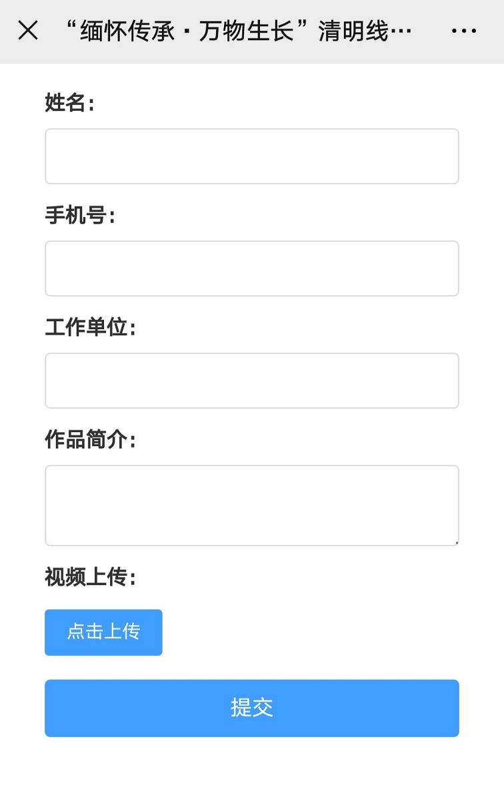Focus the 姓名 text input box
Viewport: 504px width, 802px height.
pyautogui.click(x=252, y=156)
